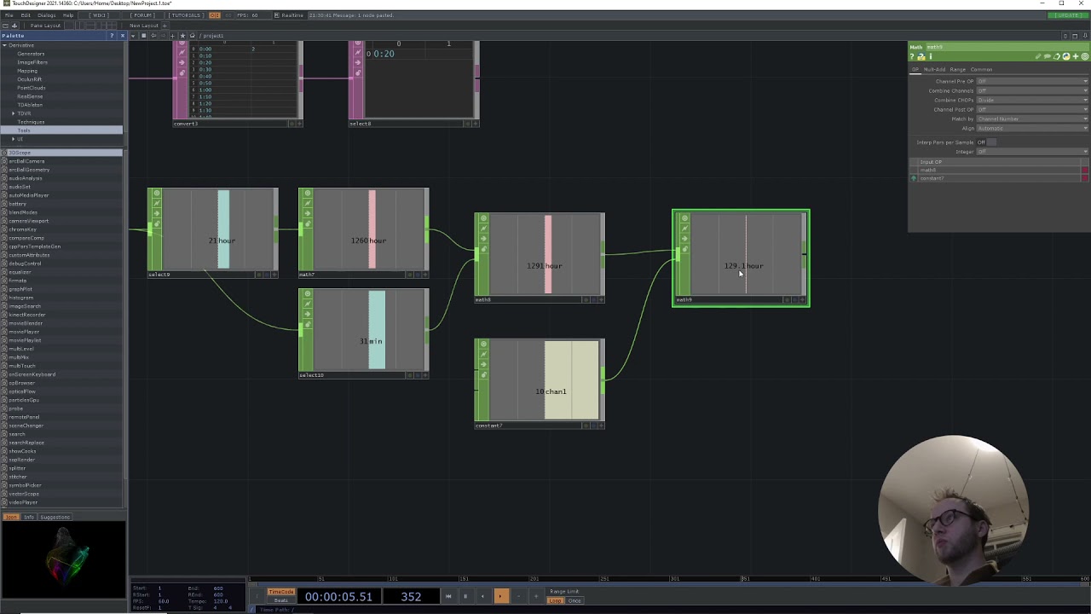Open the Python help icon for math9

coord(921,56)
